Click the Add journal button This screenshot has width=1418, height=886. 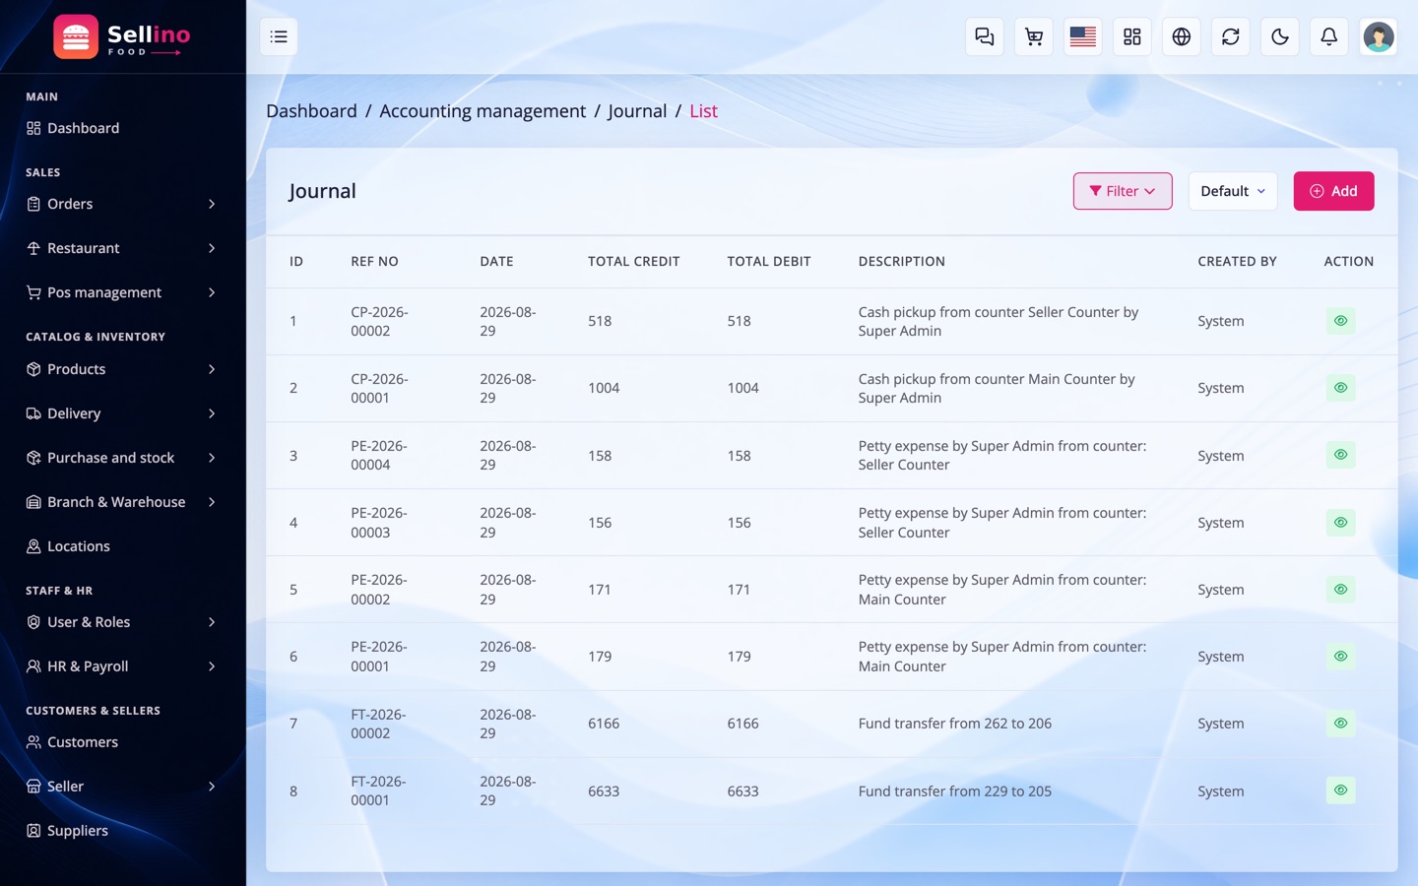pos(1333,191)
